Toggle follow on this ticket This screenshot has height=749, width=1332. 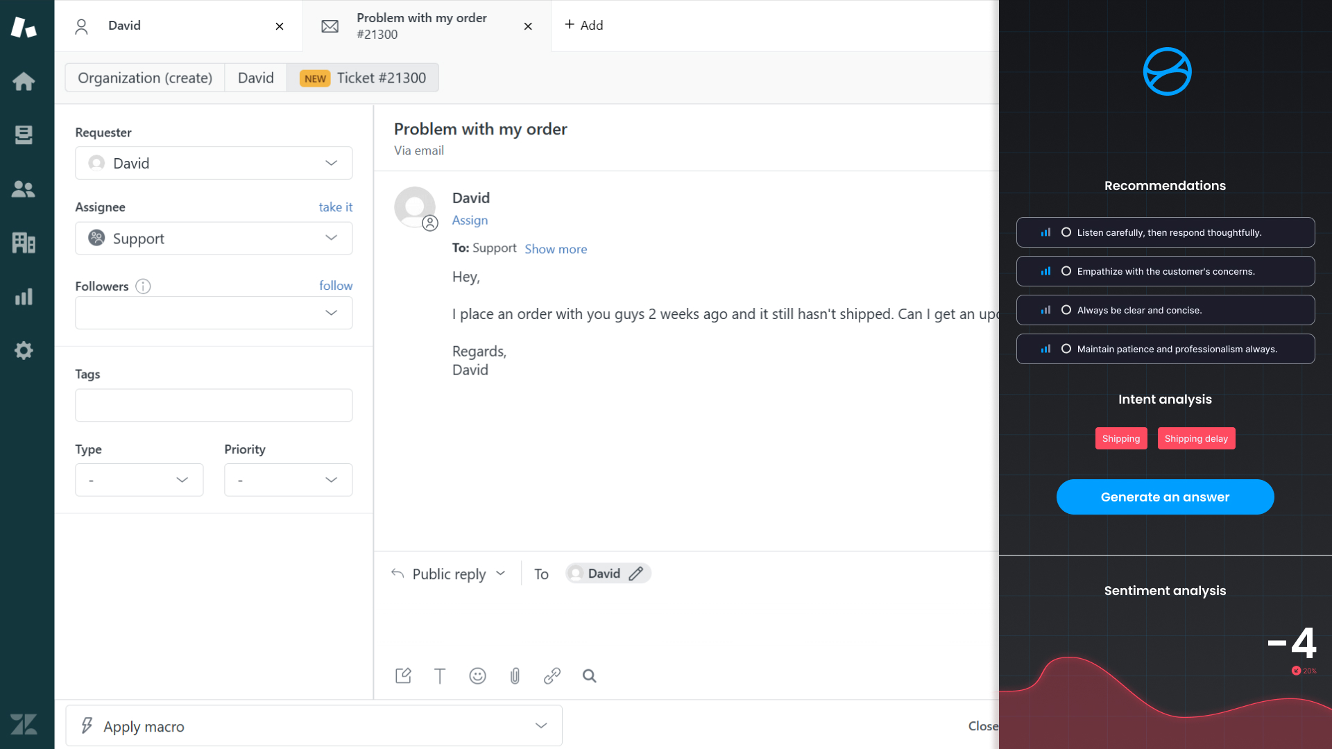click(336, 285)
